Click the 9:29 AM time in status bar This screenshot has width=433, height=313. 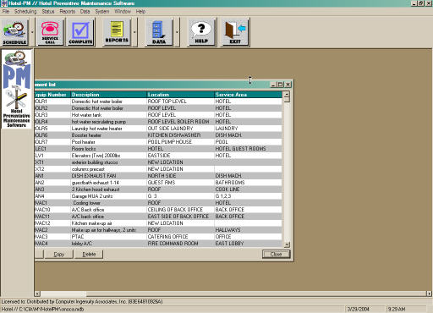397,309
